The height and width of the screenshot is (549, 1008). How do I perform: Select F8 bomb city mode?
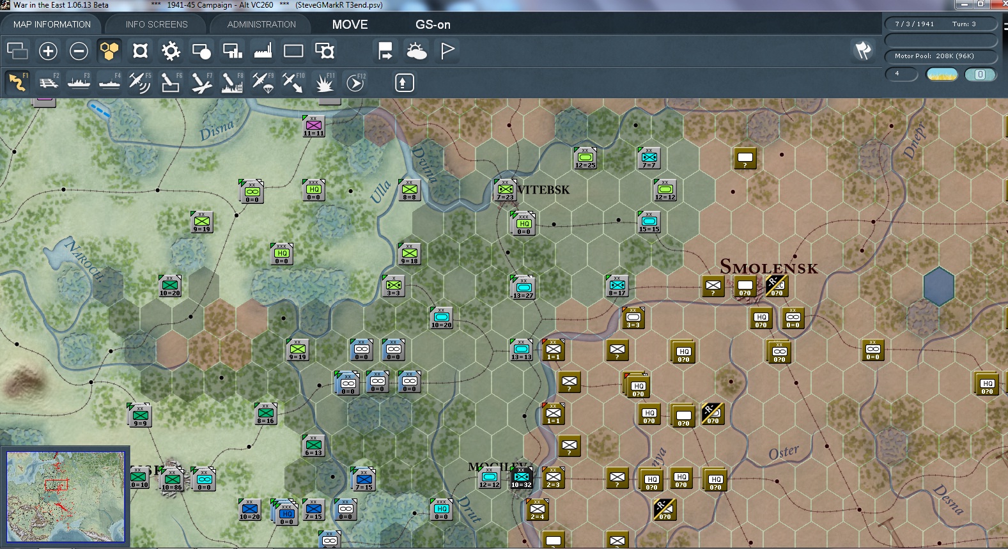(x=232, y=82)
